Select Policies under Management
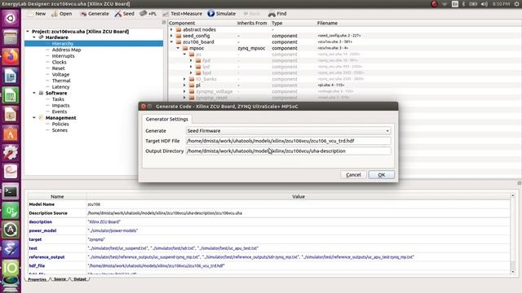Viewport: 522px width, 293px height. pos(60,124)
